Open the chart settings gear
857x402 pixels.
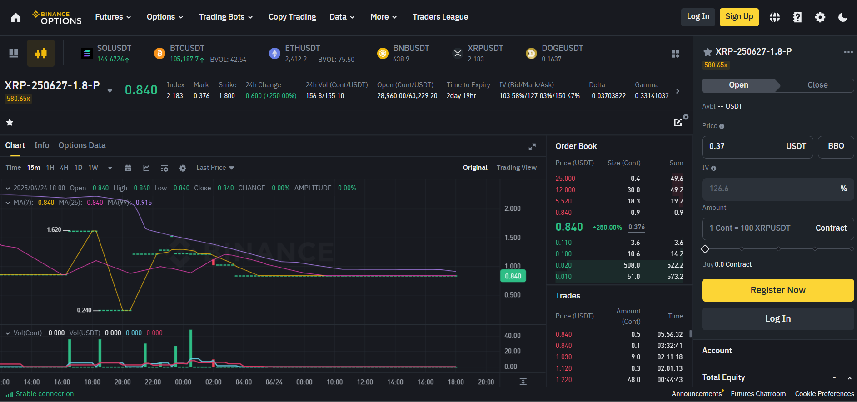[x=183, y=168]
